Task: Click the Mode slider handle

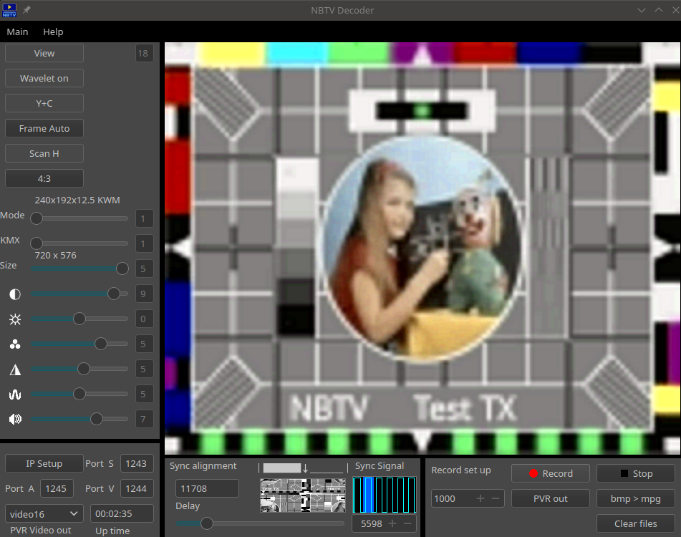Action: (x=37, y=218)
